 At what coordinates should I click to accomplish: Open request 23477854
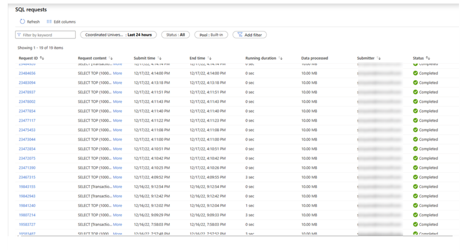tap(27, 111)
